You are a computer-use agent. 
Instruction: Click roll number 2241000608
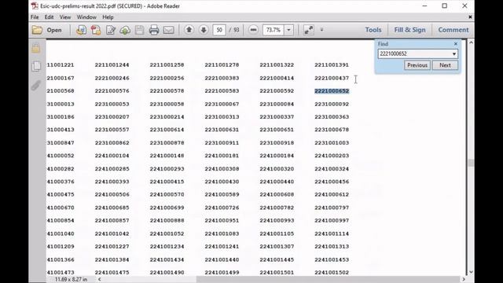coord(277,194)
